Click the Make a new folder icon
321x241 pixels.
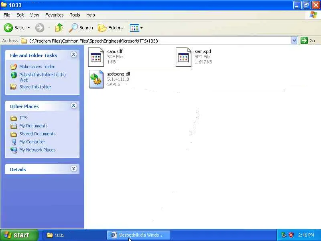tap(14, 67)
